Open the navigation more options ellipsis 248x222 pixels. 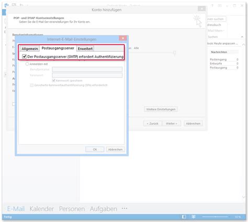pyautogui.click(x=125, y=208)
